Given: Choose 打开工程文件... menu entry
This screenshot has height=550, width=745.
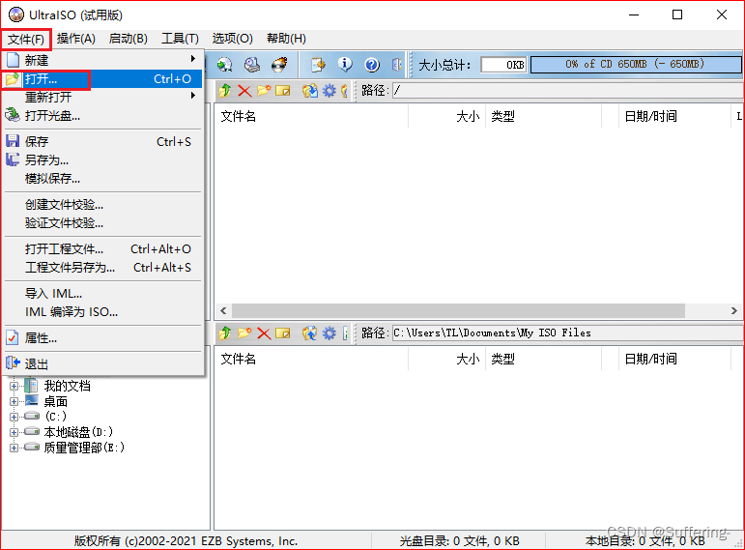Looking at the screenshot, I should coord(103,249).
